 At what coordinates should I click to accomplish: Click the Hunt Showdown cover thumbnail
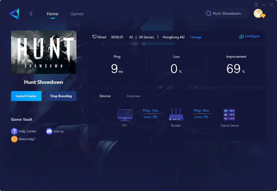(x=44, y=52)
